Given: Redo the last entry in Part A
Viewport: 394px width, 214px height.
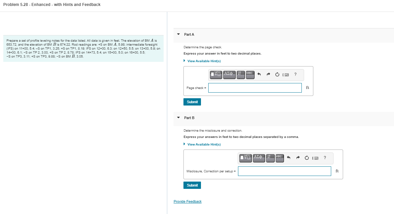Looking at the screenshot, I should point(268,75).
